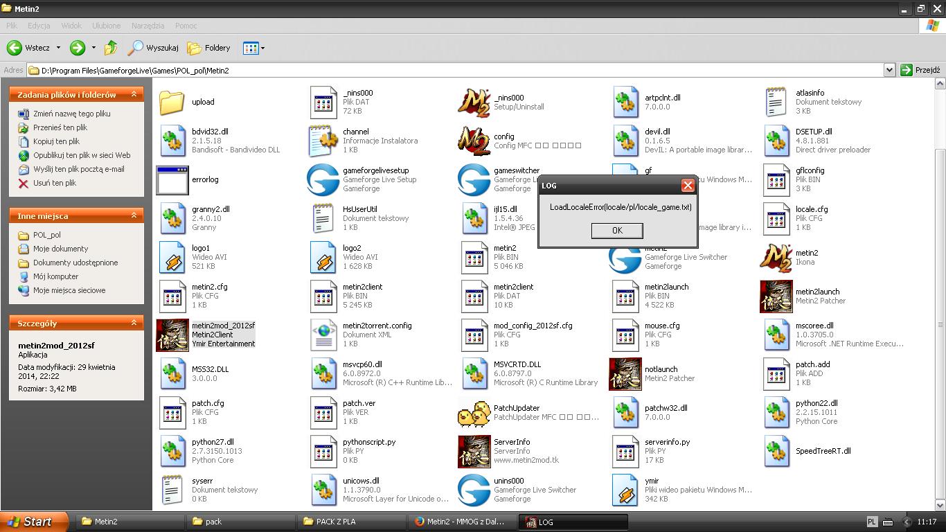The height and width of the screenshot is (532, 946).
Task: Select the config Config MFC icon
Action: [x=474, y=141]
